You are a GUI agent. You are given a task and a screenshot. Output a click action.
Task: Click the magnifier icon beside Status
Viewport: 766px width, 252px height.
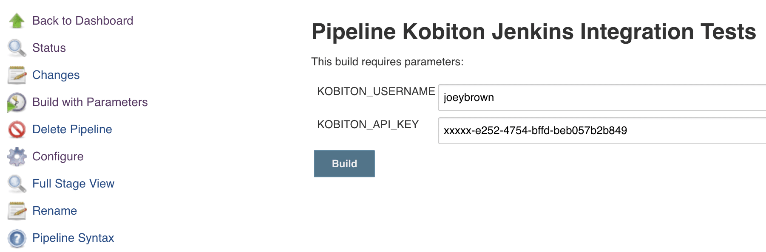tap(17, 48)
